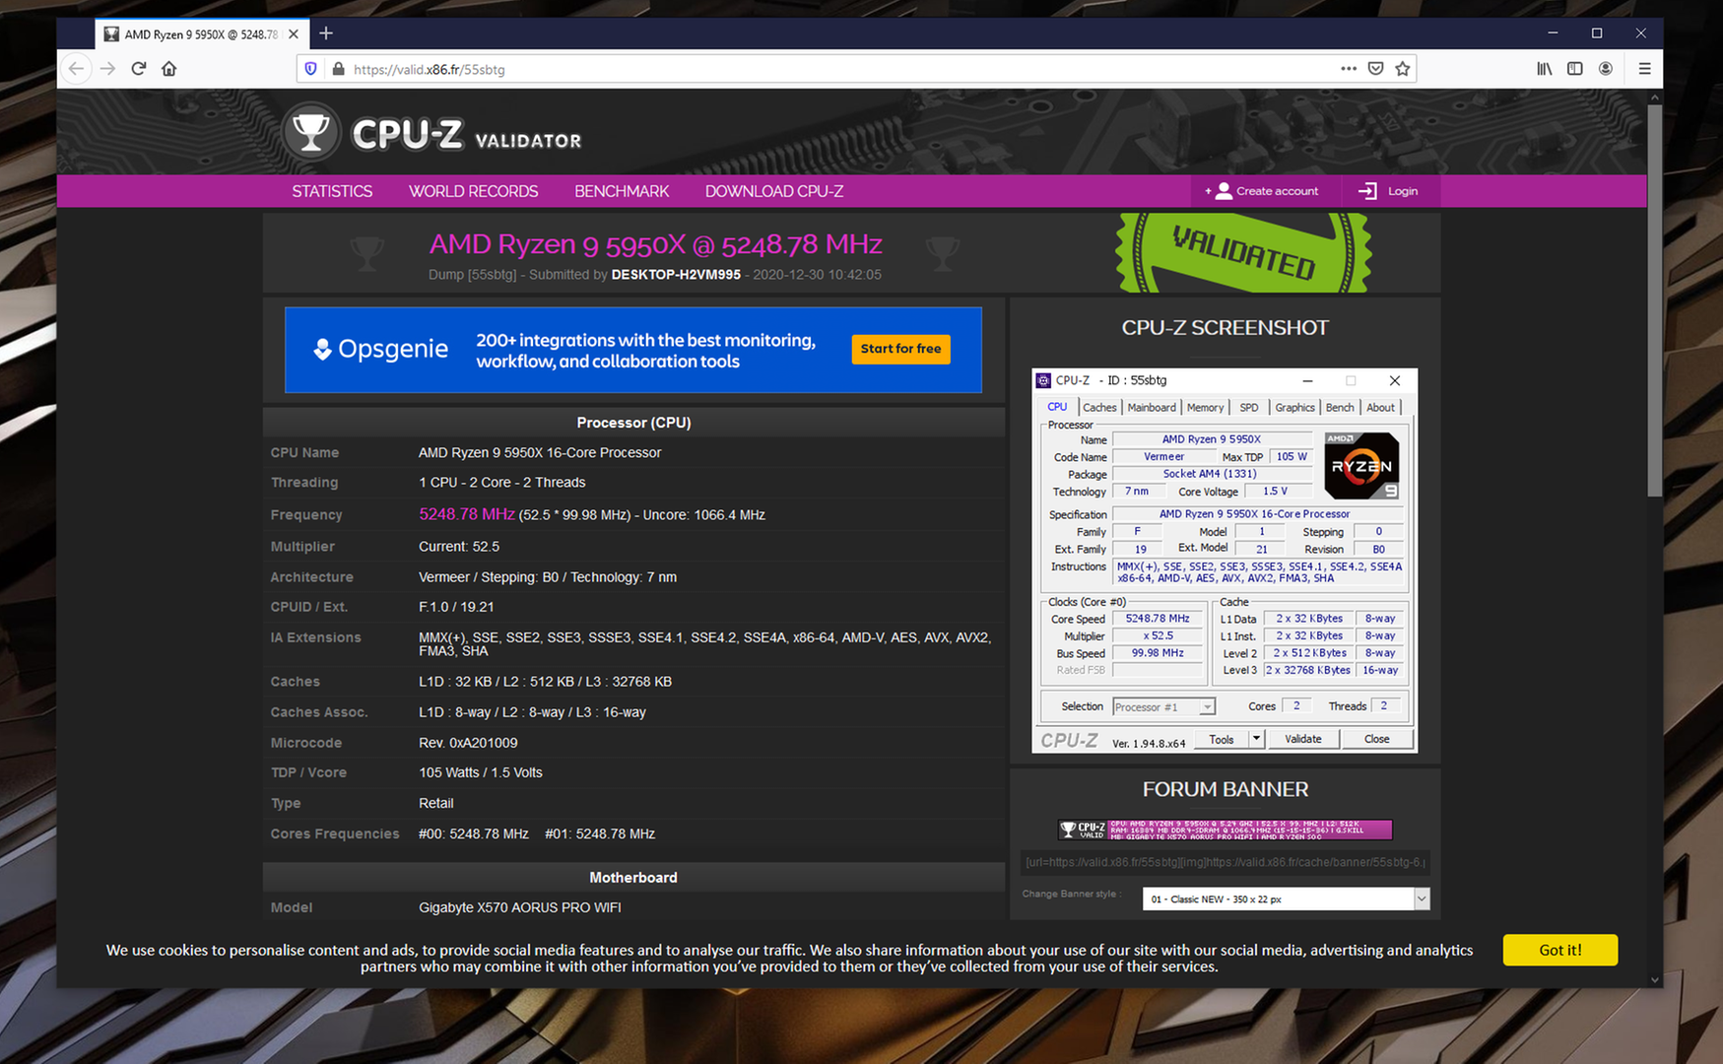Go back with the browser back arrow

(x=76, y=69)
